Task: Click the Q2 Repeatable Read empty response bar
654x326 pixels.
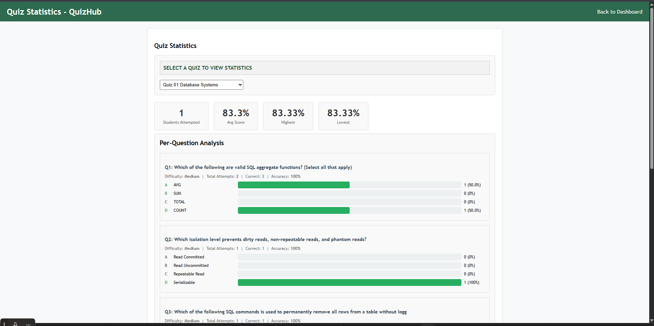Action: (349, 274)
